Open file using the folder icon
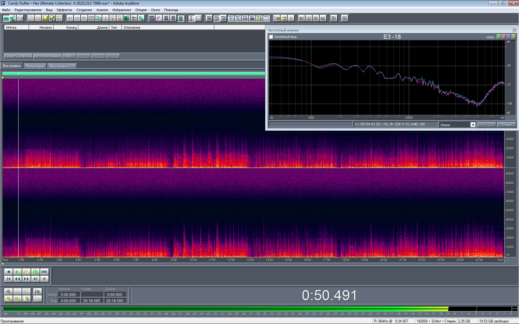Viewport: 519px width, 324px height. click(x=38, y=18)
